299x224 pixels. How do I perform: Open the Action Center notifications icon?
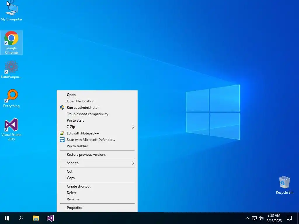[289, 218]
